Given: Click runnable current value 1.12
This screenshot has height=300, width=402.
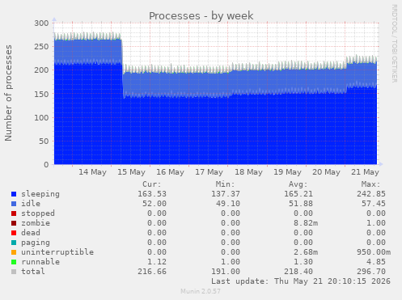Looking at the screenshot, I should pyautogui.click(x=157, y=262).
